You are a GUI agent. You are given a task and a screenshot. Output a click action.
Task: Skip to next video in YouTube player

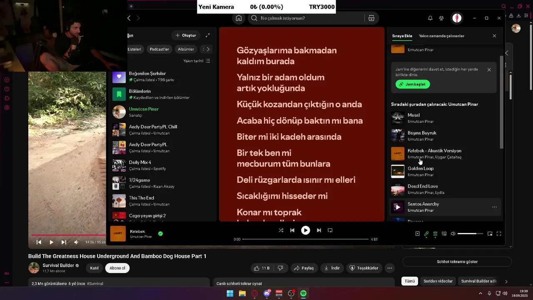[64, 242]
